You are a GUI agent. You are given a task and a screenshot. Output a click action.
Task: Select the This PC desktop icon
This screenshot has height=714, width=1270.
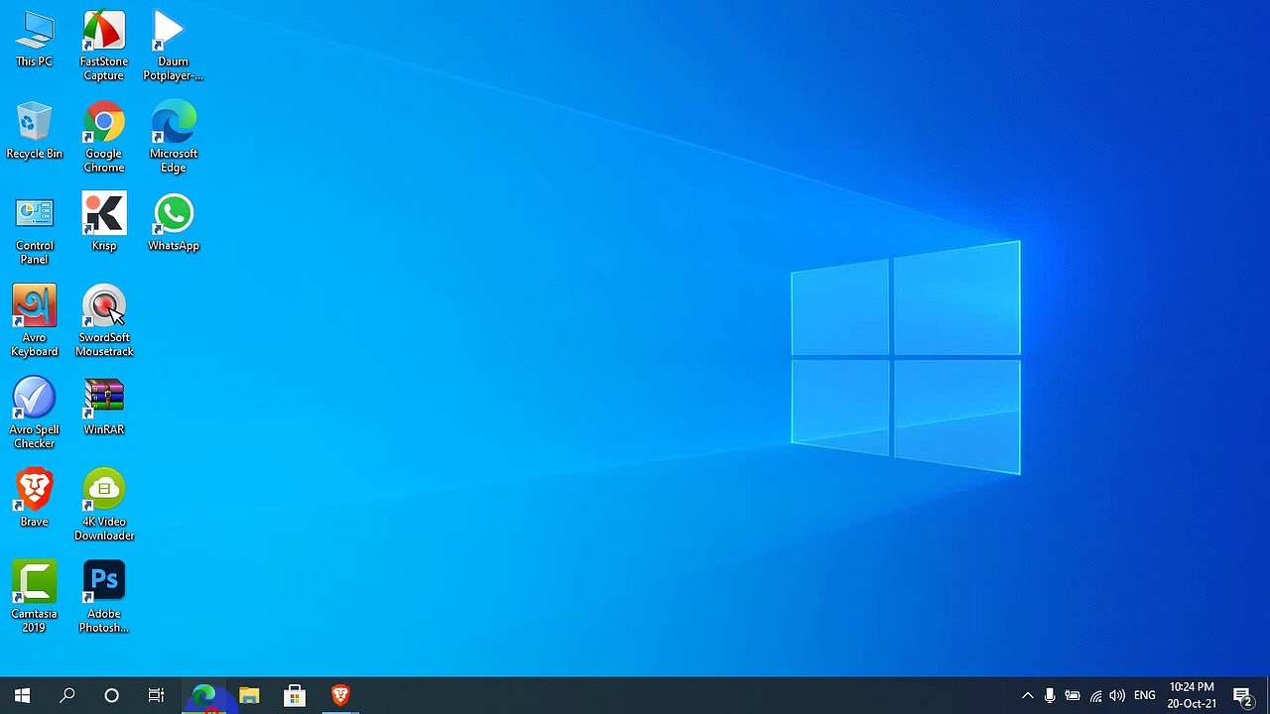tap(34, 40)
